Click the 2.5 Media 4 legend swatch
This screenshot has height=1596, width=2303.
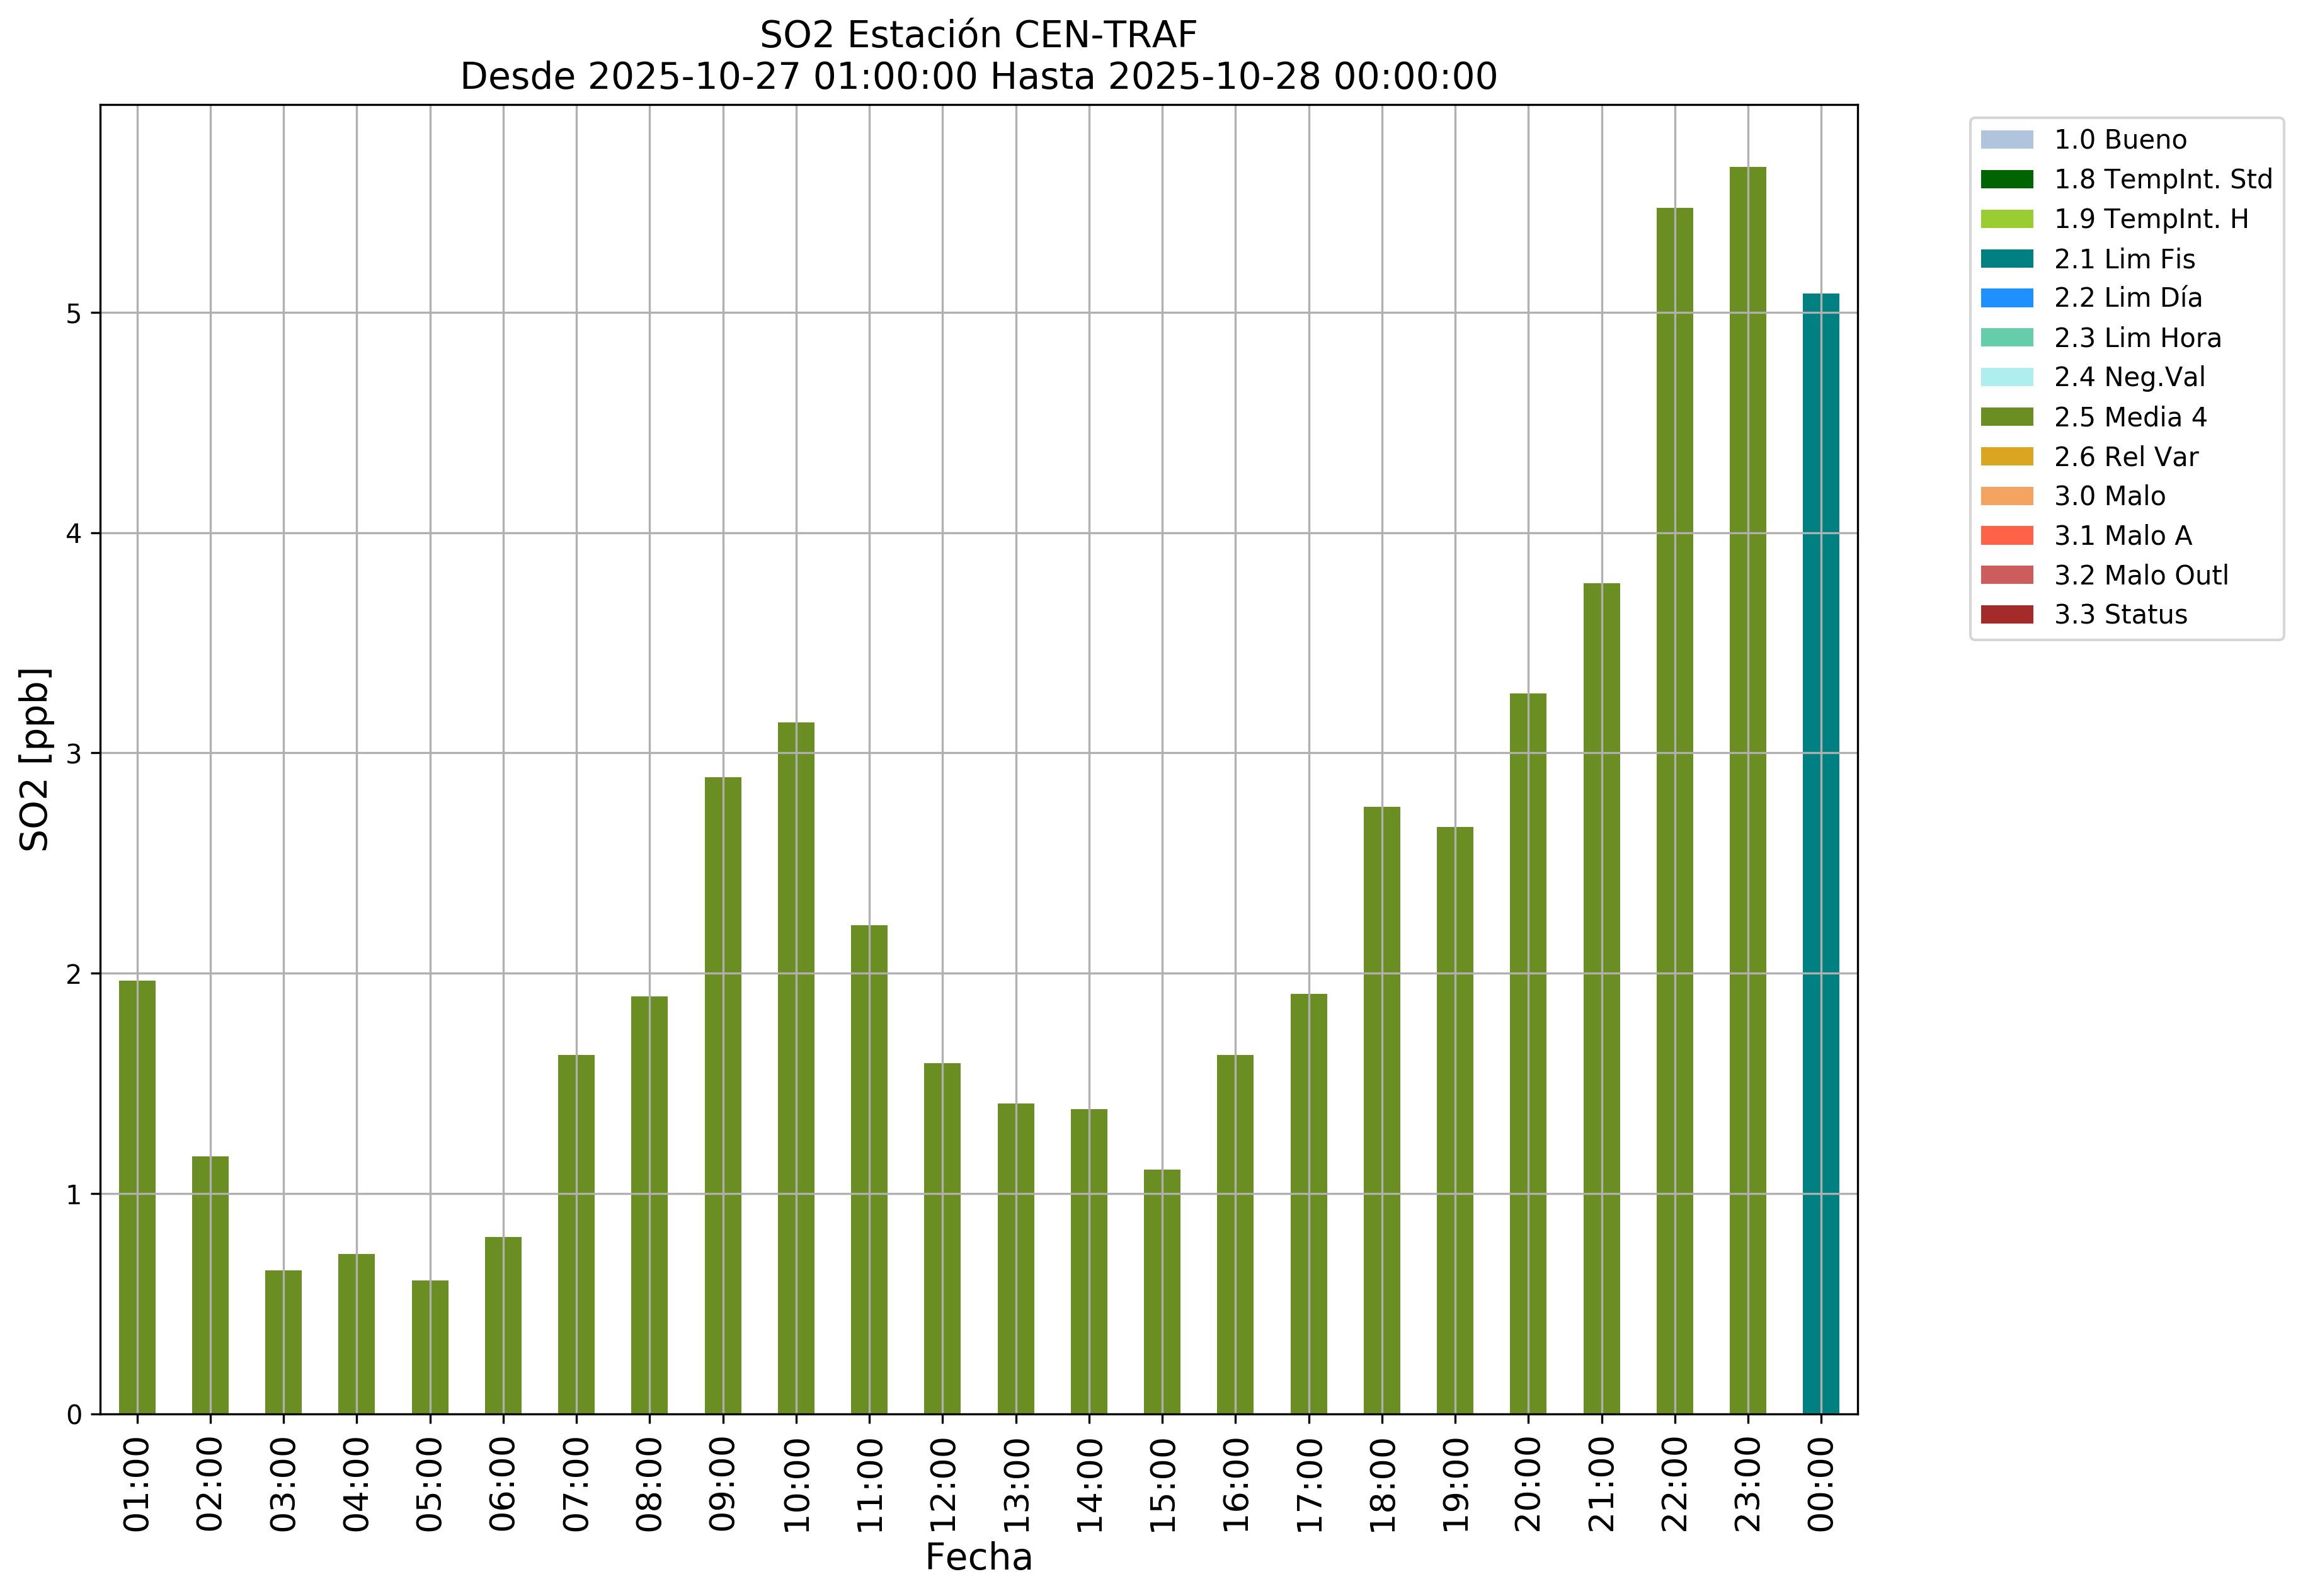2006,417
